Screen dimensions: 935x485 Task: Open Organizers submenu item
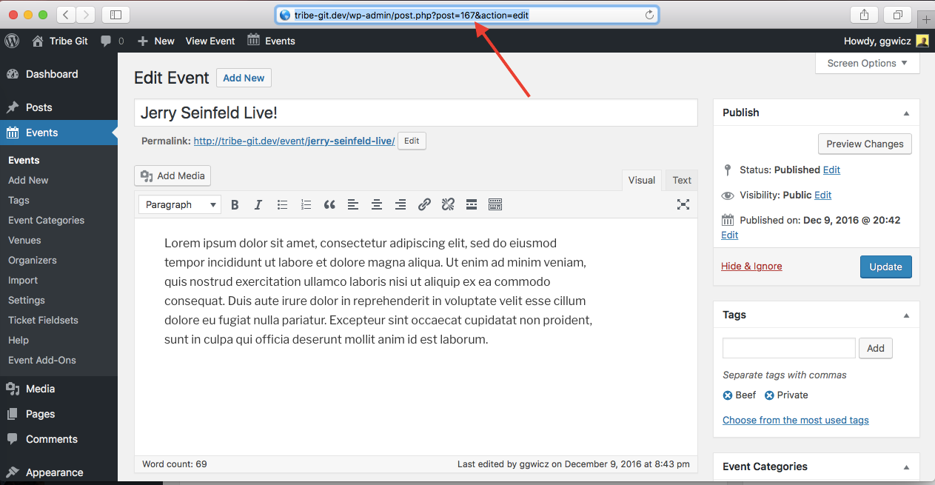(x=33, y=260)
